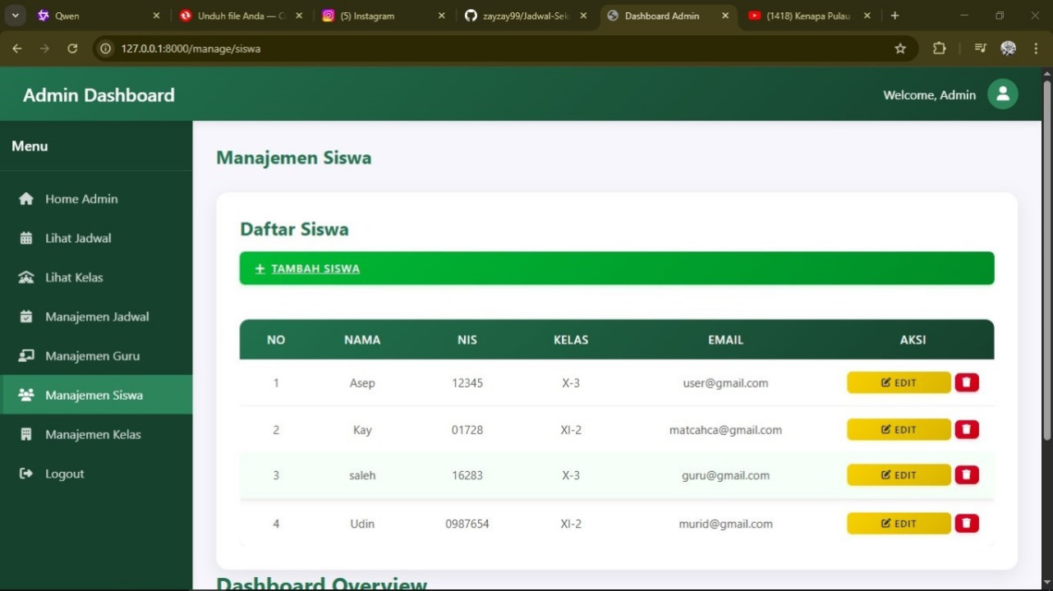Image resolution: width=1053 pixels, height=591 pixels.
Task: Click the trash icon in Udin's row
Action: tap(967, 524)
